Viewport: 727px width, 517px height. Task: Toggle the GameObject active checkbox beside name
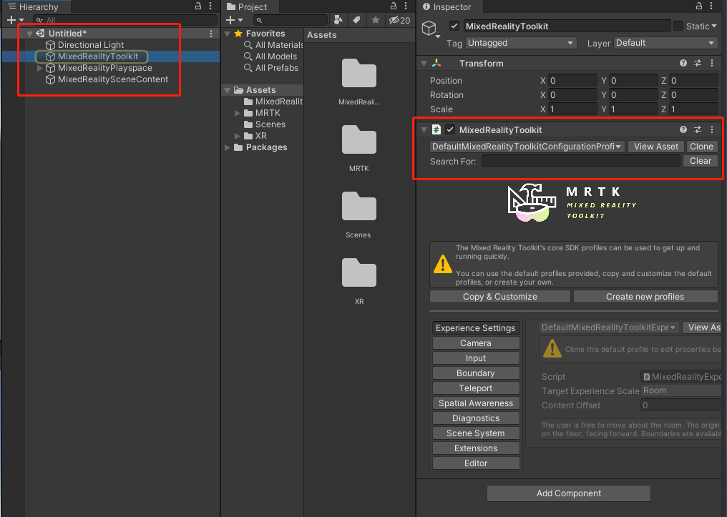point(454,26)
